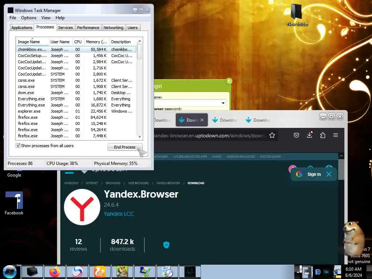Close the green login dialog
The image size is (372, 279).
[x=229, y=81]
